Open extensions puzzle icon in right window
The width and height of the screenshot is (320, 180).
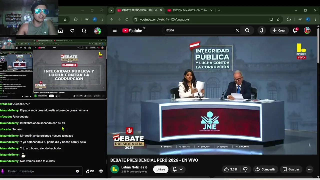pyautogui.click(x=289, y=19)
